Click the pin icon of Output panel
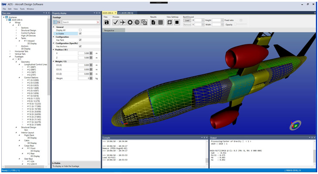 click(x=312, y=138)
